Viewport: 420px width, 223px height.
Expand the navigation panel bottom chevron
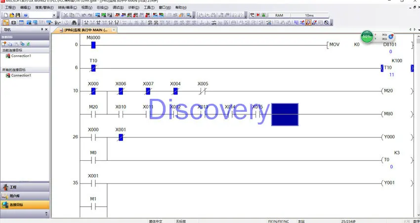(x=46, y=214)
